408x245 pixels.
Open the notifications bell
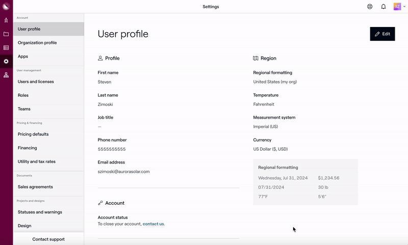pyautogui.click(x=384, y=7)
